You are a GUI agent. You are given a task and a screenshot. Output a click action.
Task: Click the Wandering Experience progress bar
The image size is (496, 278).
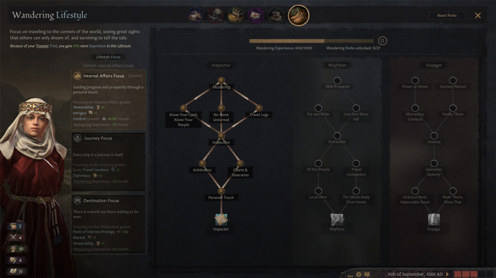(x=311, y=41)
